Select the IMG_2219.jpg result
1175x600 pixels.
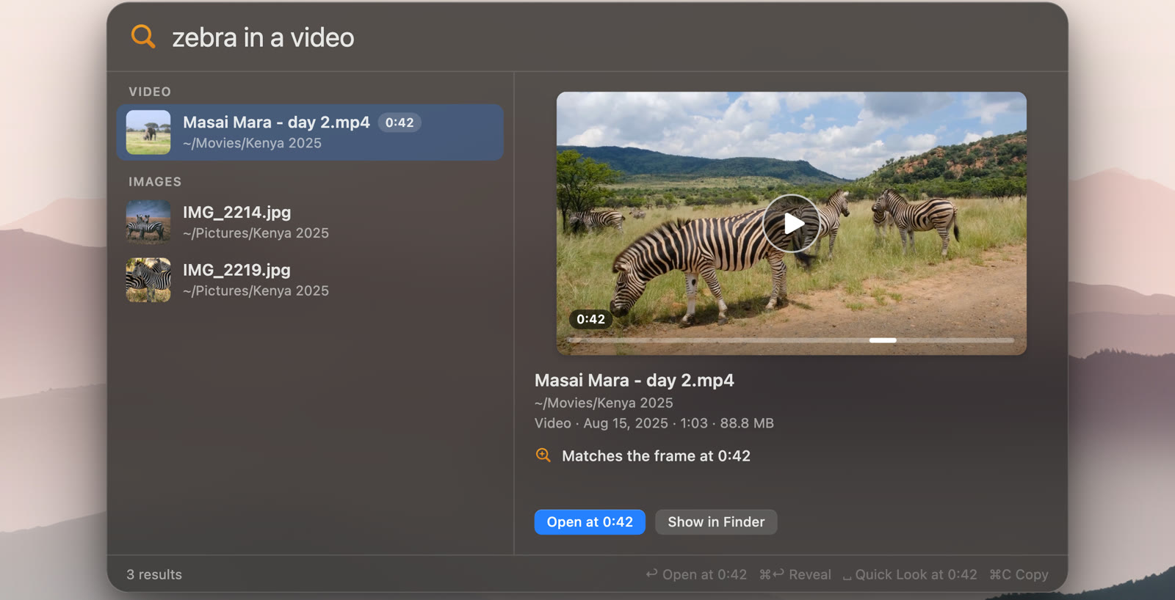point(310,279)
